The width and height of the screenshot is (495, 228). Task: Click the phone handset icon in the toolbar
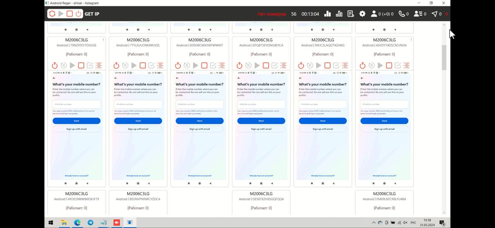pos(401,14)
